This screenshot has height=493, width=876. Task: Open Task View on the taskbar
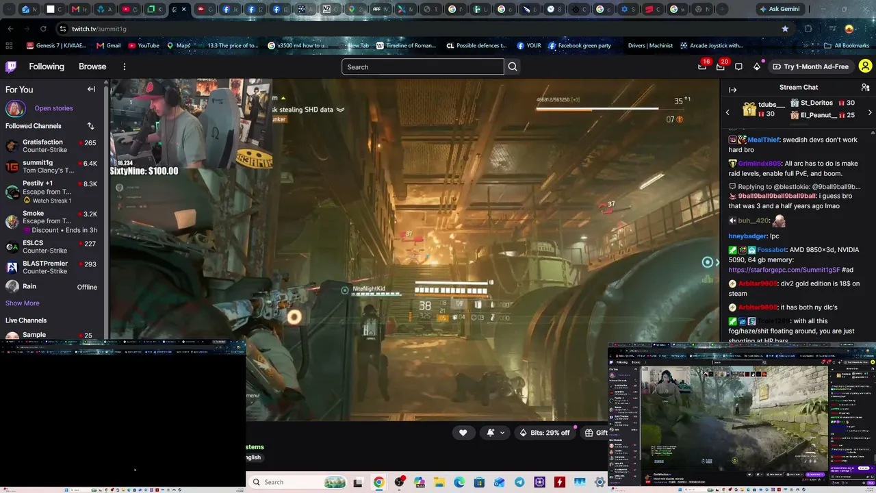[x=357, y=483]
